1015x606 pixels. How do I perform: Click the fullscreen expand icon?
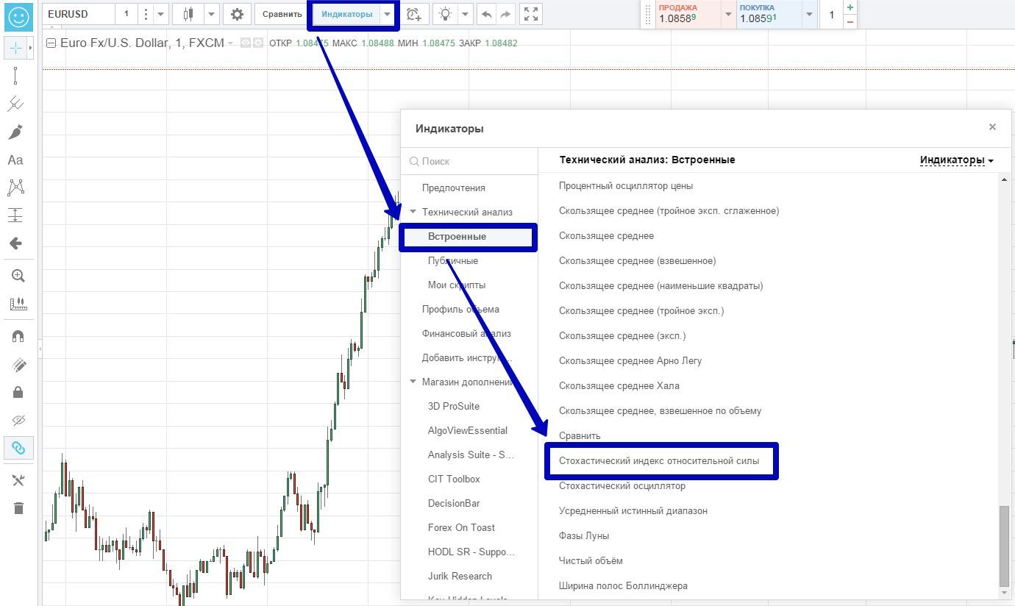point(530,14)
